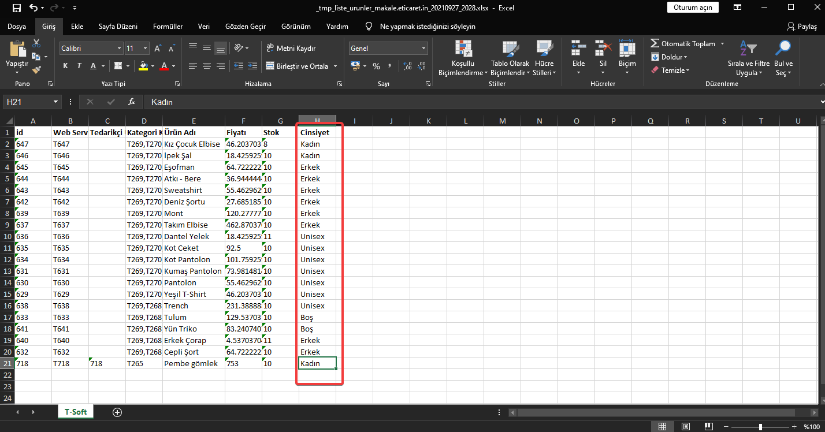Click Otomatik Toplam sigma button
The height and width of the screenshot is (432, 825).
683,44
